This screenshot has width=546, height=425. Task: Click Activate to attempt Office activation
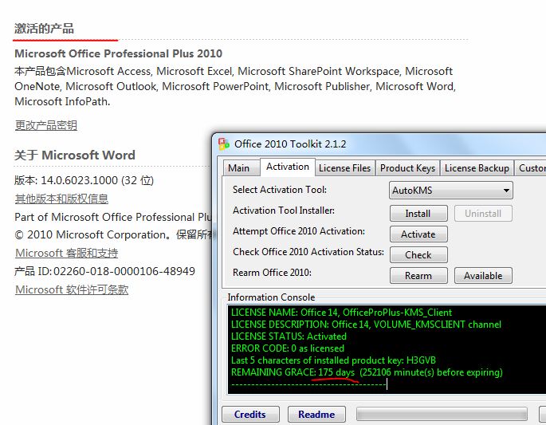tap(418, 234)
